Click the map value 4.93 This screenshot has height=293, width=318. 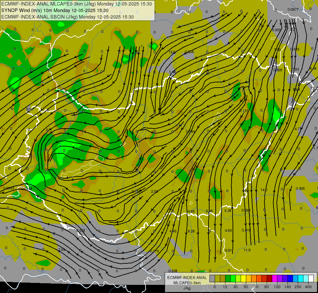coord(228,230)
